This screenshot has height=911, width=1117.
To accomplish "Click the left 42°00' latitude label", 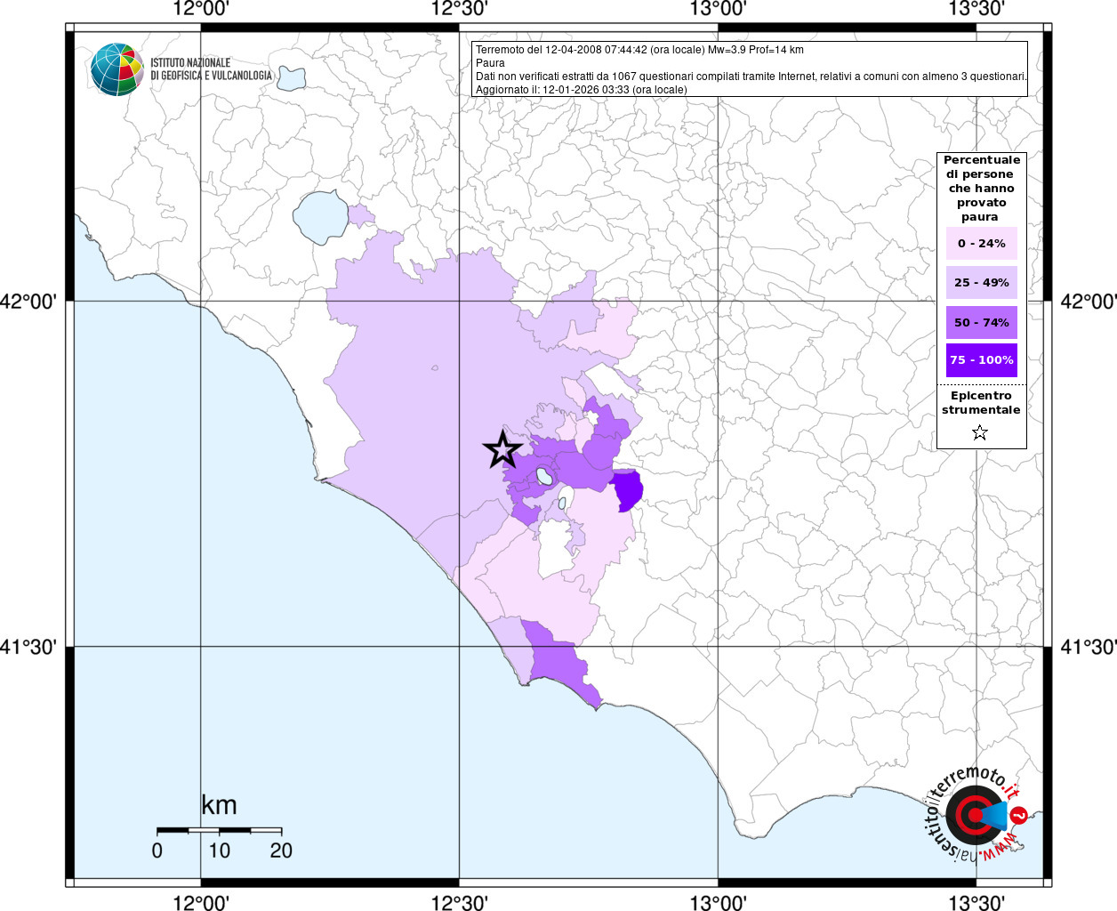I will [28, 302].
